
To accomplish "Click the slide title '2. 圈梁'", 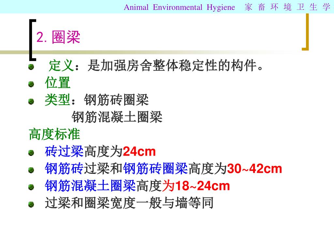I will (58, 37).
